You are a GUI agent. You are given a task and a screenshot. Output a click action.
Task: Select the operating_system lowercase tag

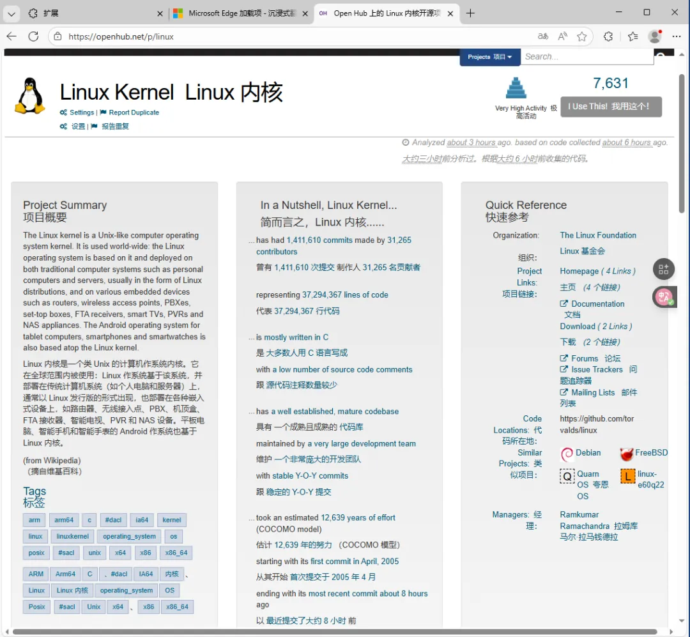click(129, 537)
